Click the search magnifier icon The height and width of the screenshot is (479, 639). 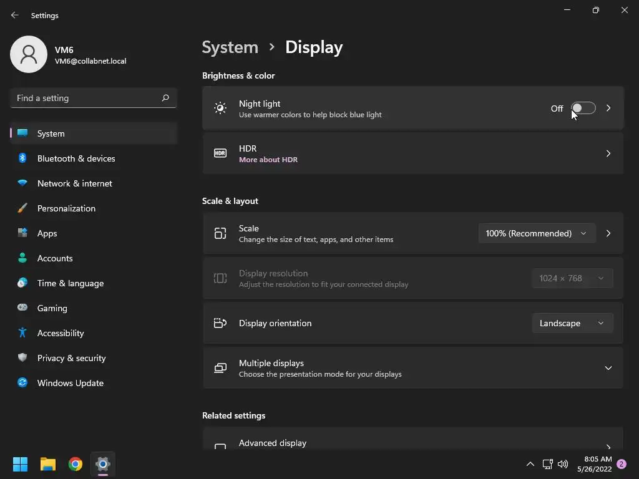click(x=165, y=98)
